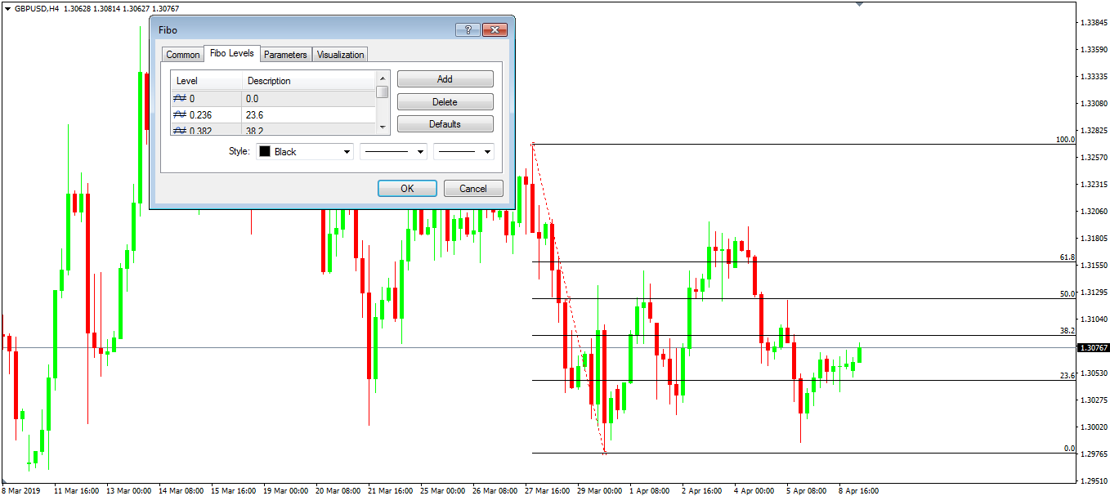Click the small arrow before GBPUSD,H4
This screenshot has width=1110, height=496.
pyautogui.click(x=7, y=8)
